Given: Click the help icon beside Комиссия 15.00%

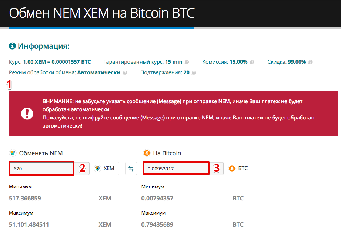Looking at the screenshot, I should 252,62.
